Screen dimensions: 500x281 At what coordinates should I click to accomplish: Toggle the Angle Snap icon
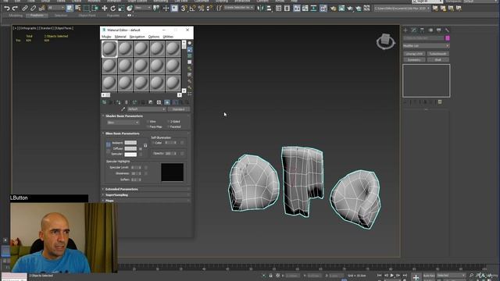[x=193, y=9]
